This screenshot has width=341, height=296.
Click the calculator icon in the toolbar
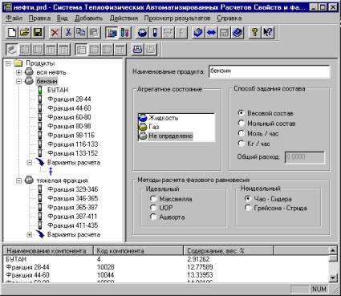[x=224, y=33]
